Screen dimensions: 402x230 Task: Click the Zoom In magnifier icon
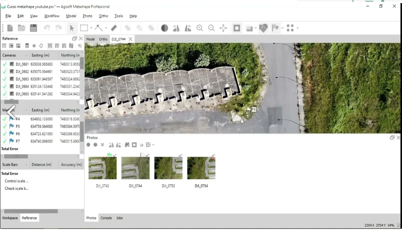click(200, 28)
